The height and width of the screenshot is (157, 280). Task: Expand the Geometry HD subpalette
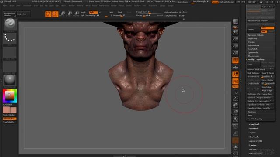(255, 141)
